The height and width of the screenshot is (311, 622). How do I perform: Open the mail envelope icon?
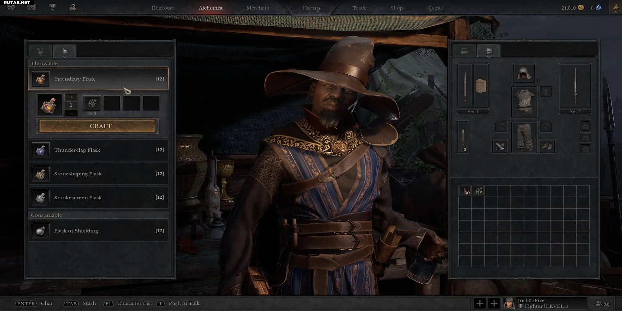(31, 7)
